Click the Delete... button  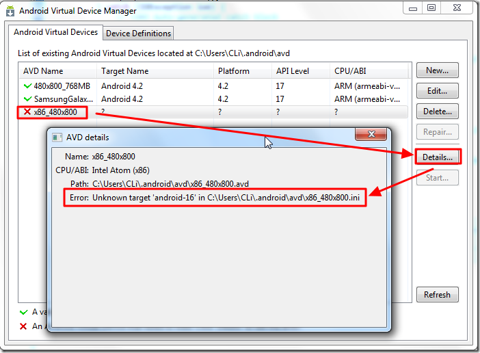tap(437, 112)
